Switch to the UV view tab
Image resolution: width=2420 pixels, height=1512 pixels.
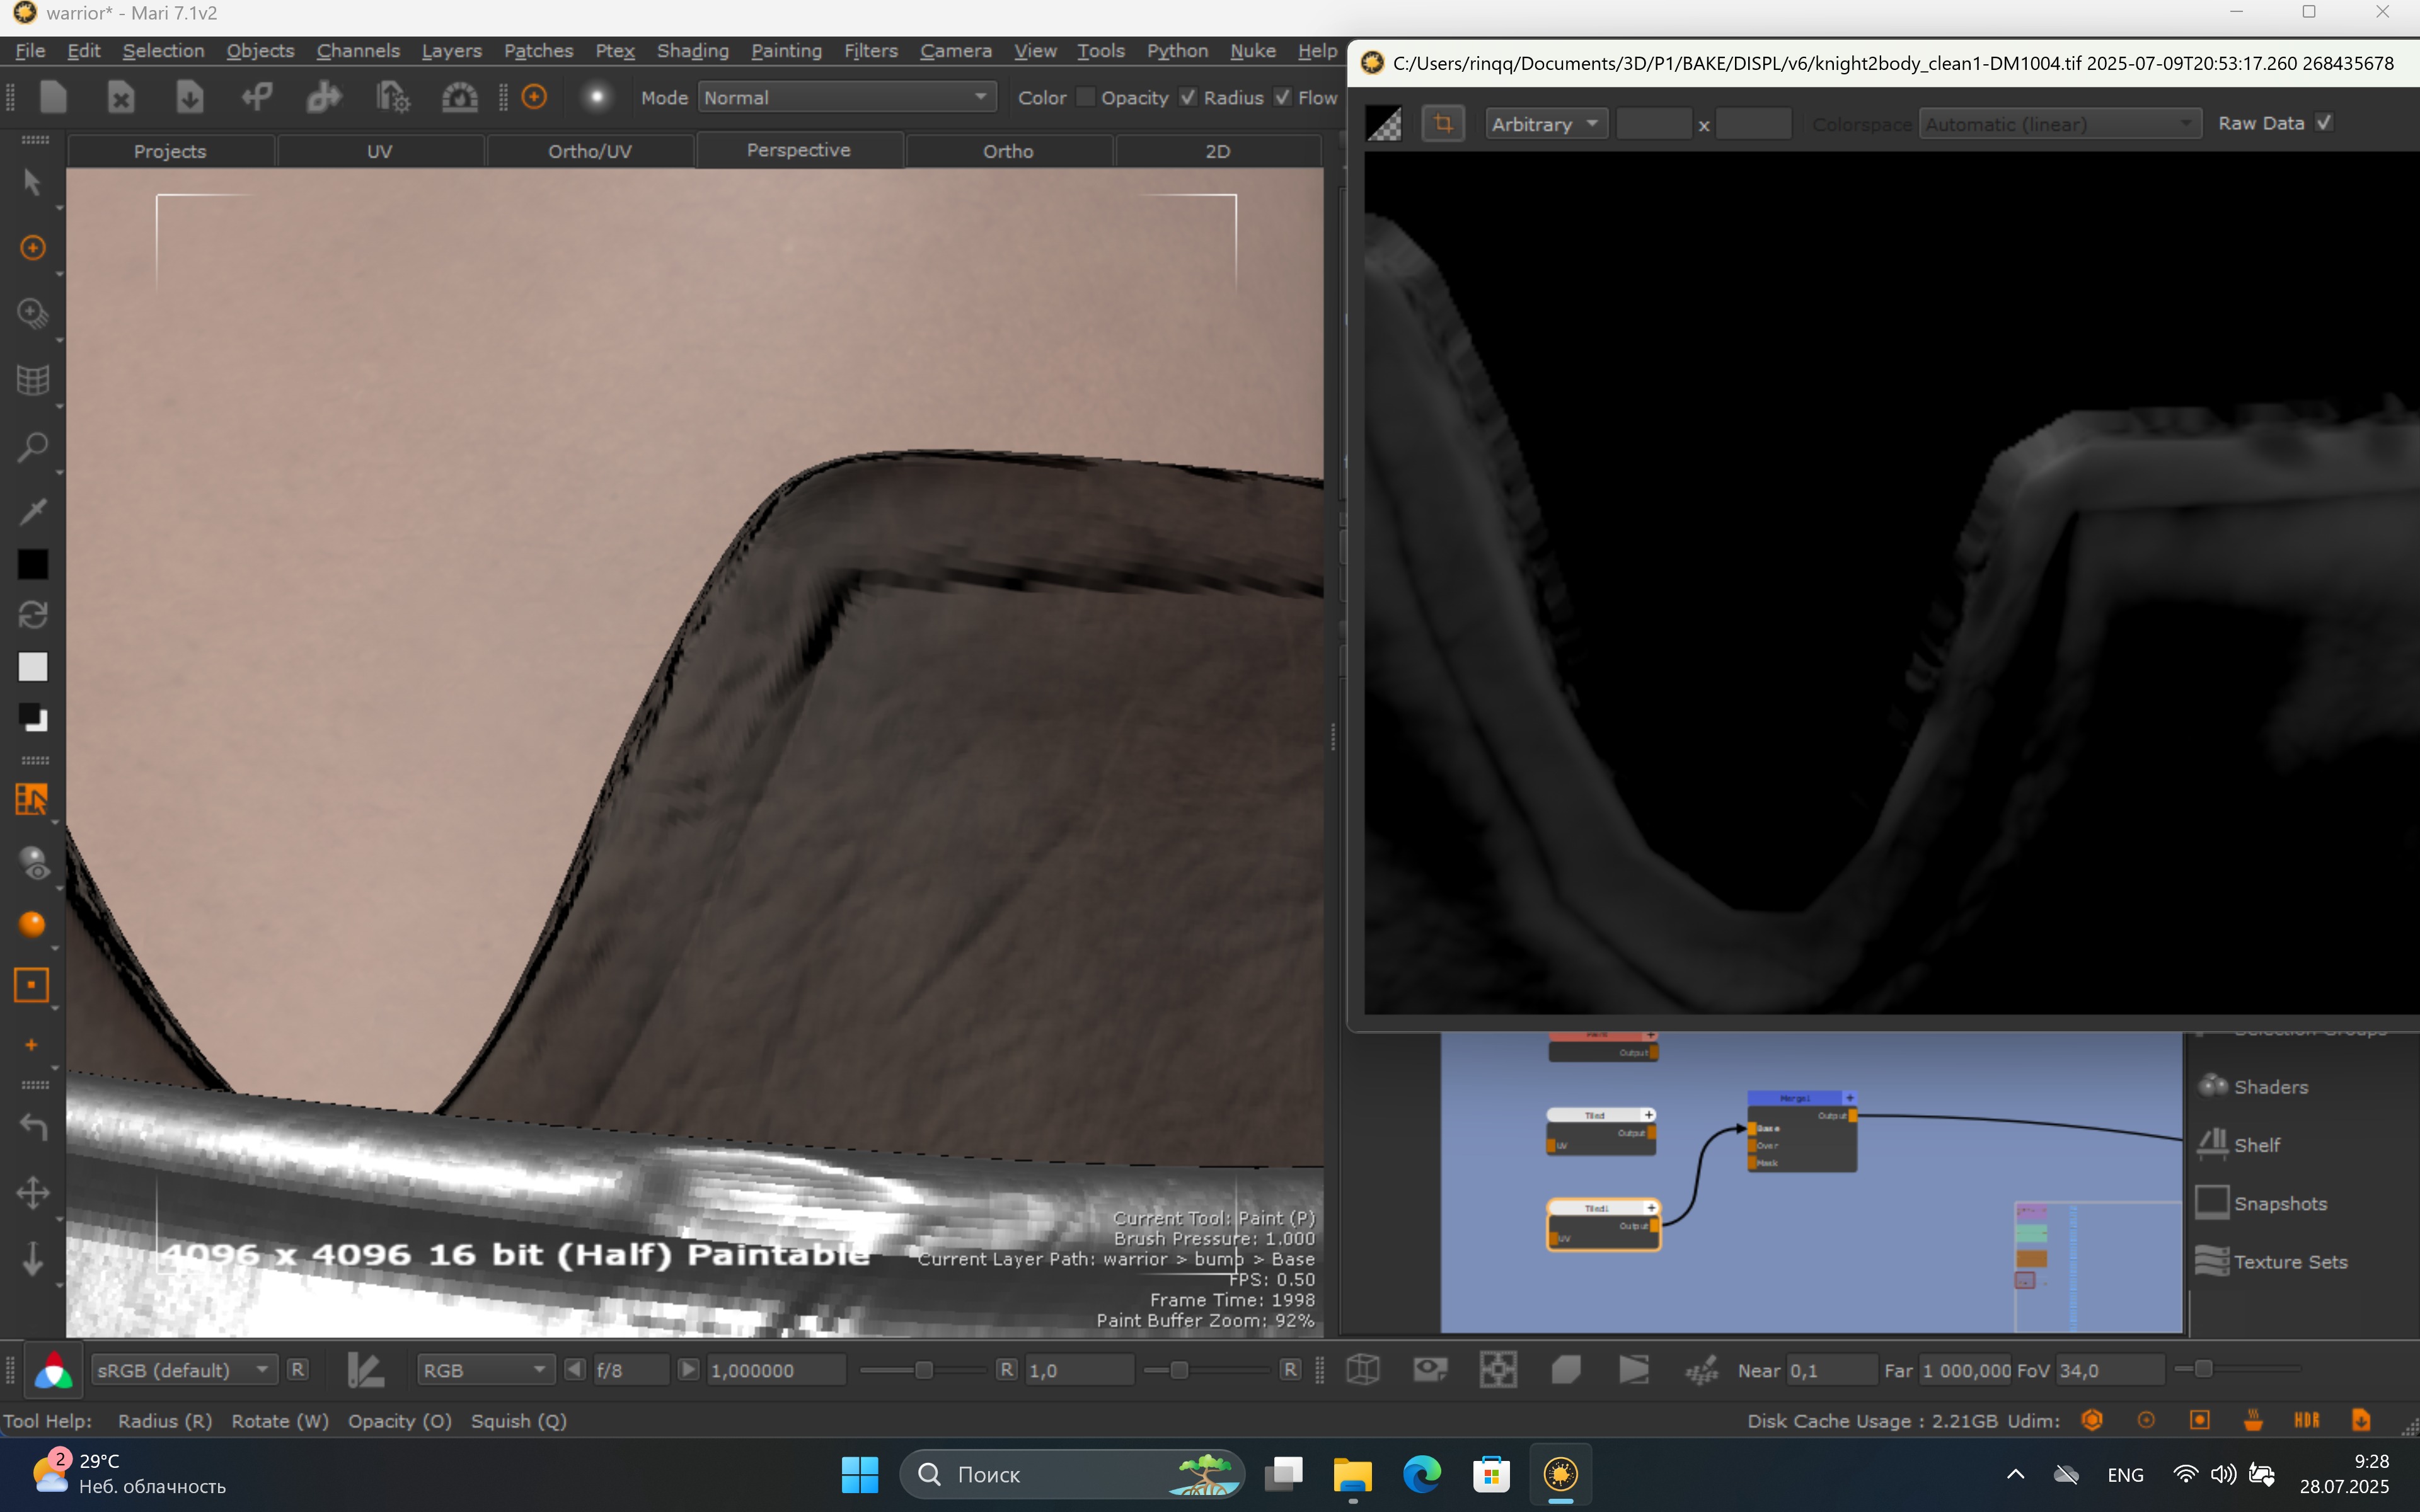tap(379, 151)
